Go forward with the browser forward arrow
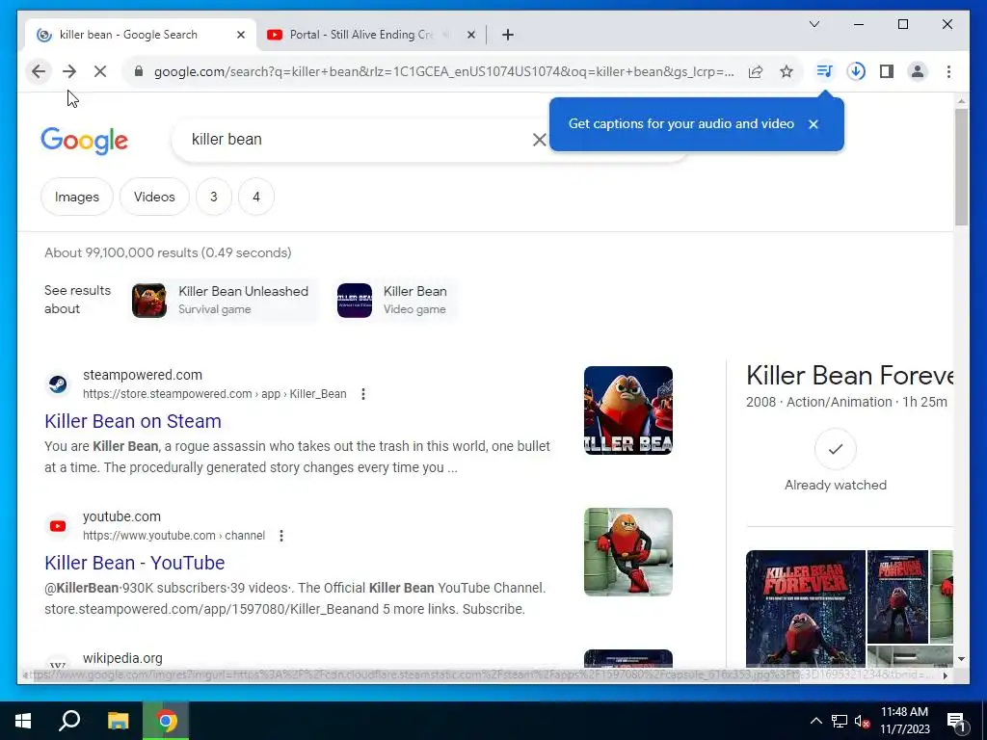This screenshot has width=987, height=740. click(69, 71)
